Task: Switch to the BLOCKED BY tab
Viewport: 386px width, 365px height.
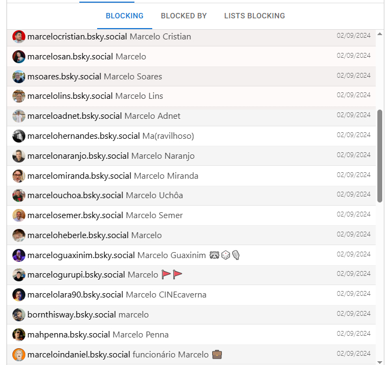Action: (x=184, y=16)
